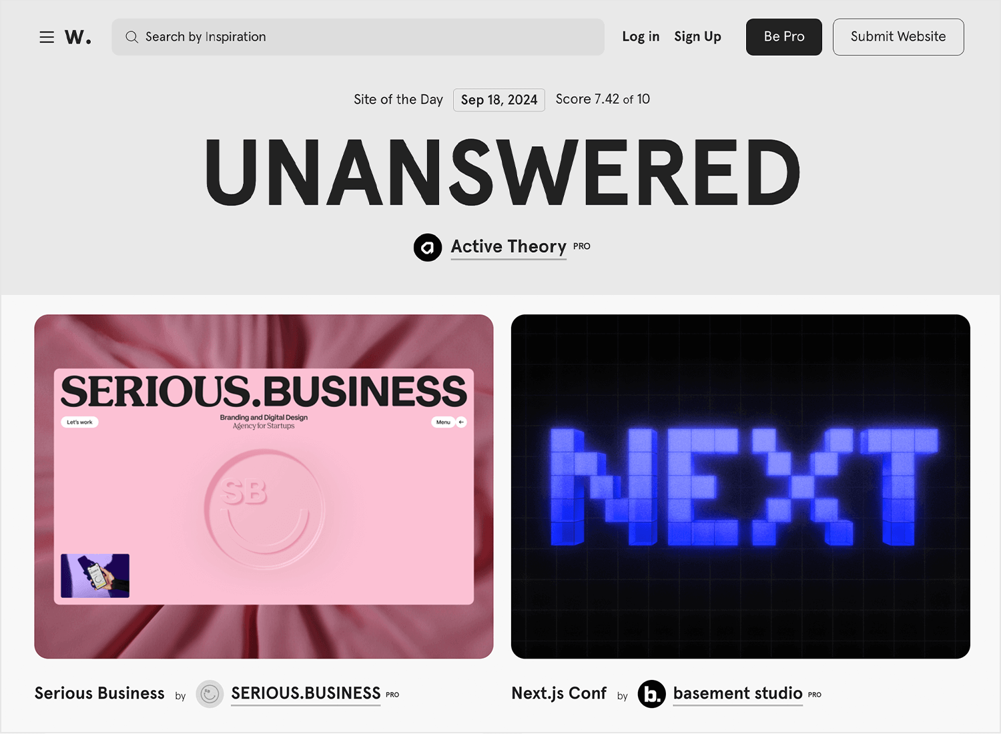Click the basement studio logo avatar
The height and width of the screenshot is (734, 1001).
tap(652, 694)
